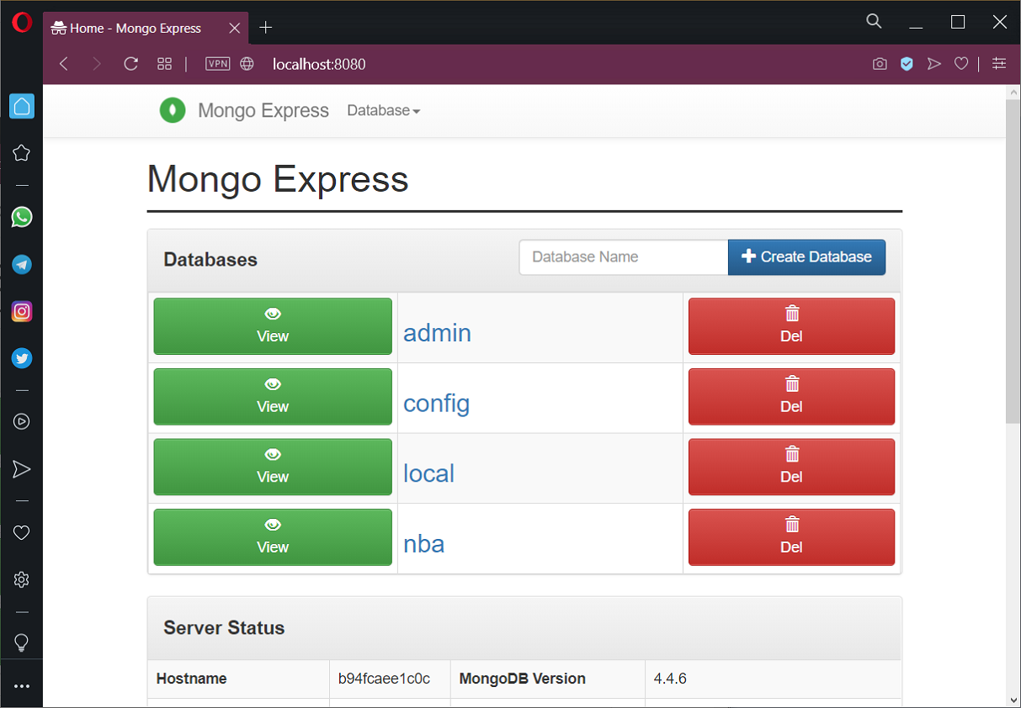Open Instagram in the sidebar
The width and height of the screenshot is (1021, 708).
[x=22, y=311]
